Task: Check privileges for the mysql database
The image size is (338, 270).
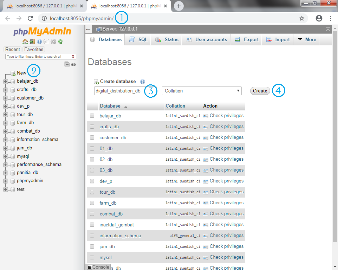Action: (x=226, y=257)
